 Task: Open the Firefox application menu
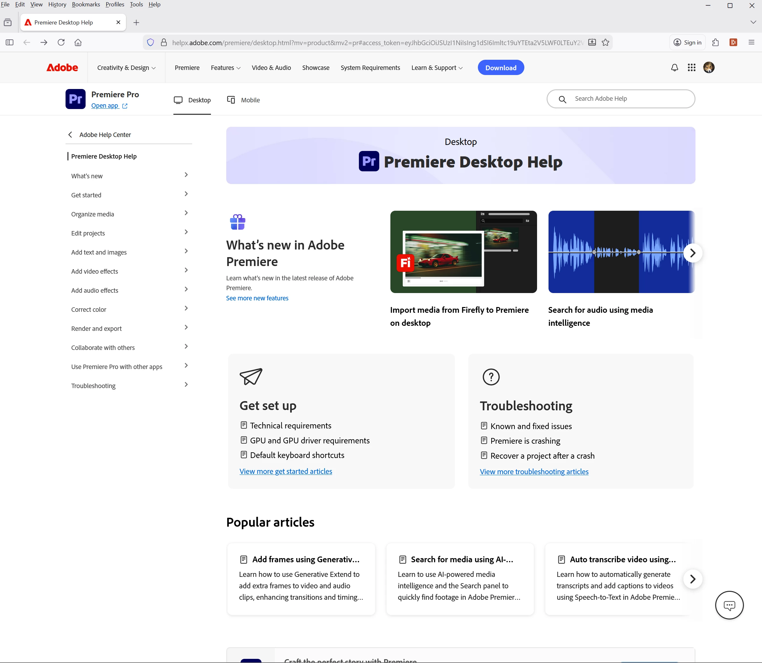pyautogui.click(x=751, y=43)
